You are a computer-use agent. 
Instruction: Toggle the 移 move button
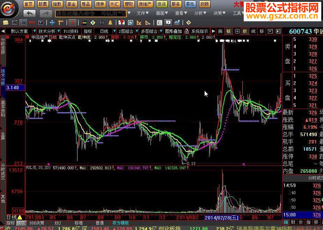point(262,31)
